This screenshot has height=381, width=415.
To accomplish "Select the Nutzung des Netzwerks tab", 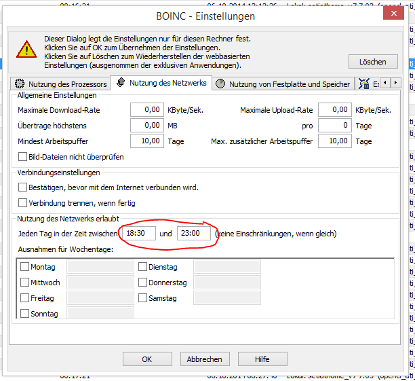I will 161,83.
